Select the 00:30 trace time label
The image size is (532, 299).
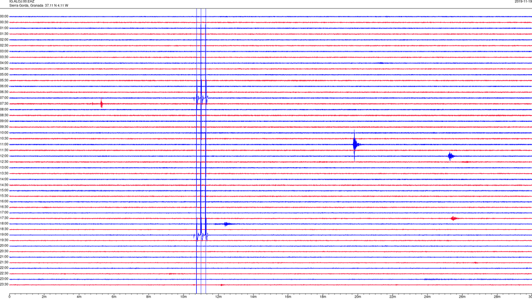pyautogui.click(x=4, y=22)
